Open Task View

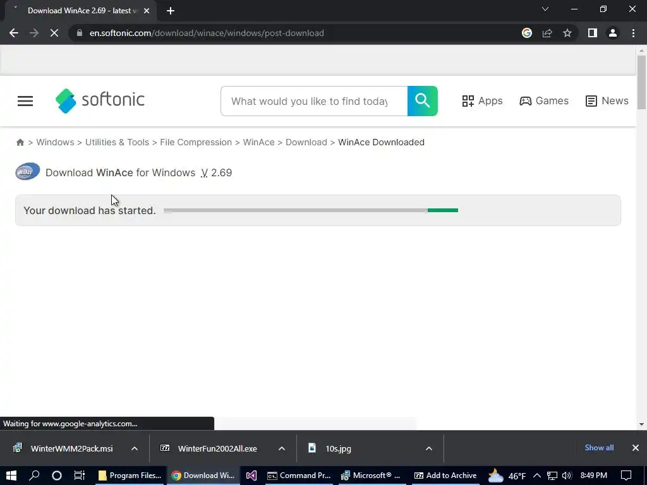79,476
